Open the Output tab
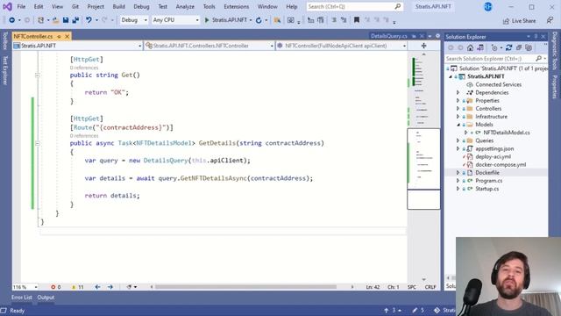The width and height of the screenshot is (561, 316). tap(46, 298)
